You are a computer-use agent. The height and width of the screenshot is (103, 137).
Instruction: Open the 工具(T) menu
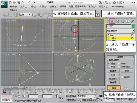point(24,7)
